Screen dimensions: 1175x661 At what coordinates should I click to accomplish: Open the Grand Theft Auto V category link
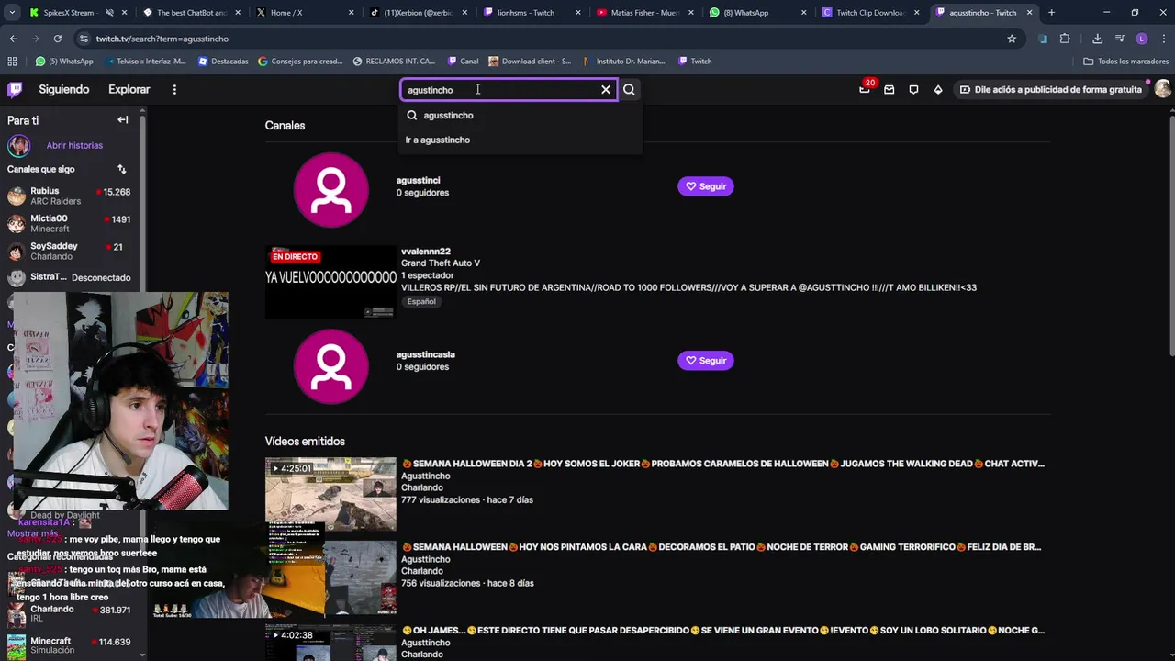pyautogui.click(x=441, y=263)
